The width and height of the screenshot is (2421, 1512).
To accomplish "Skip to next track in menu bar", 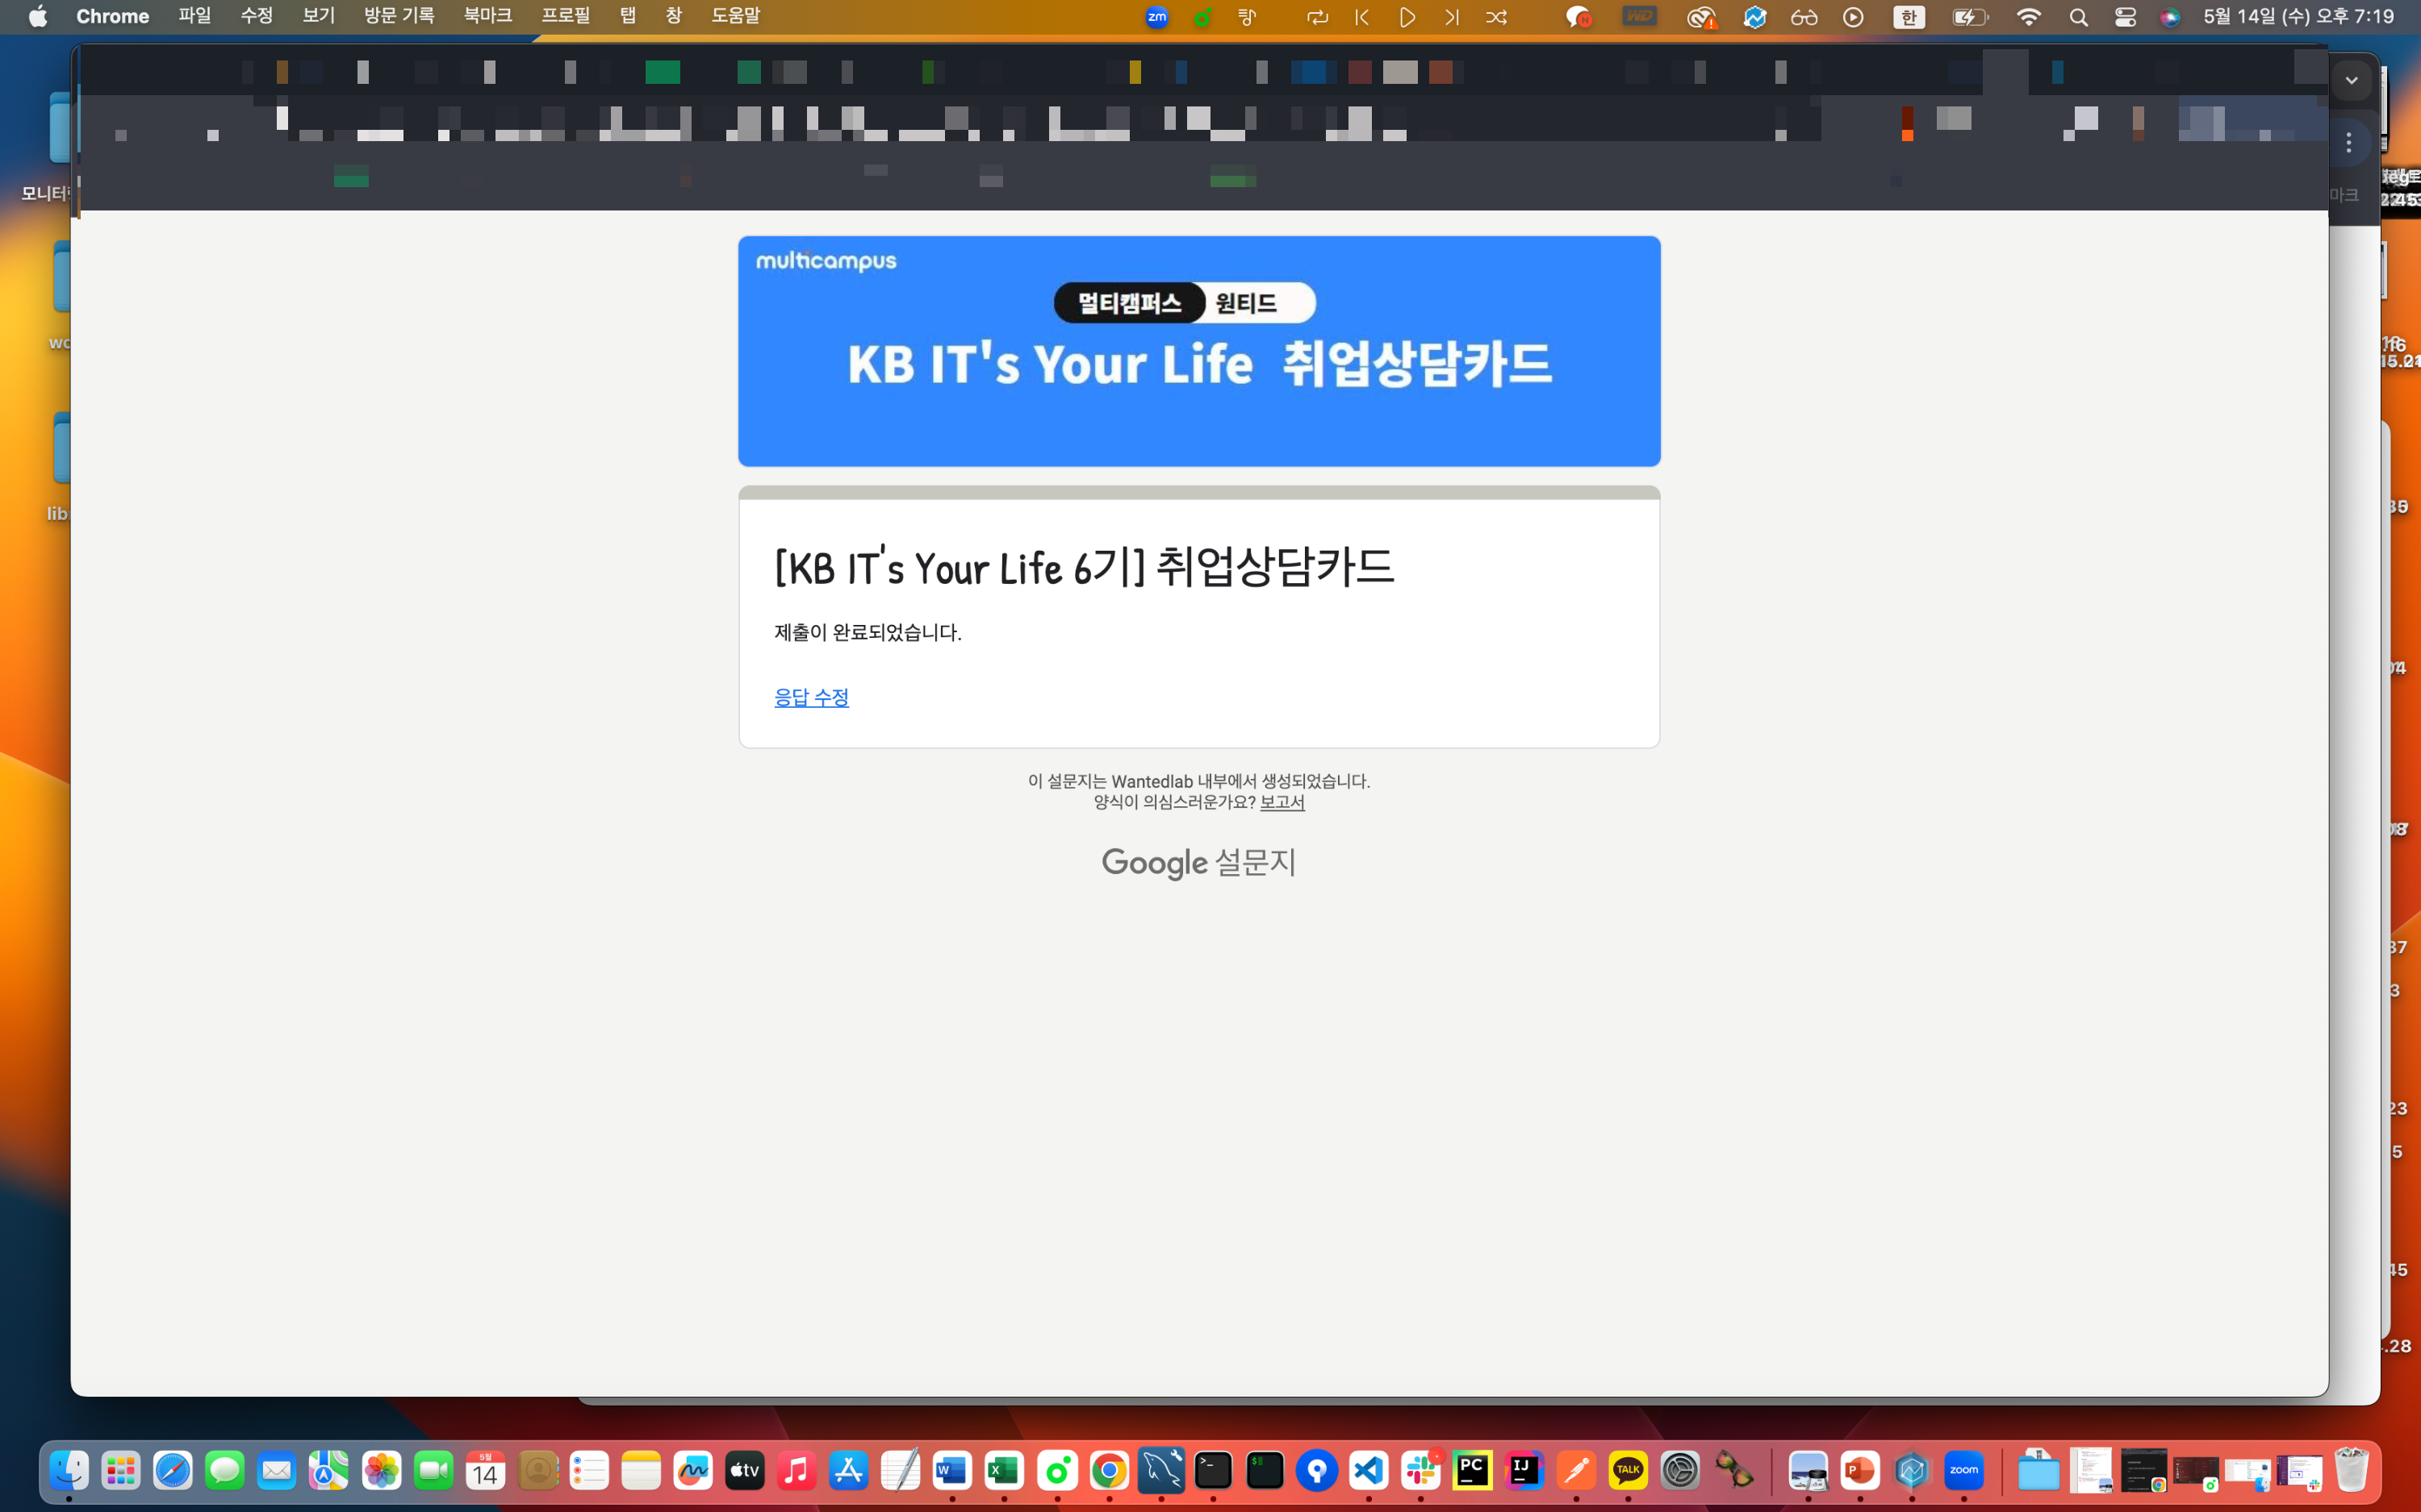I will [1452, 17].
